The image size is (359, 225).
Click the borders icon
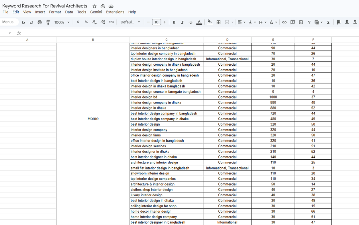(x=218, y=22)
